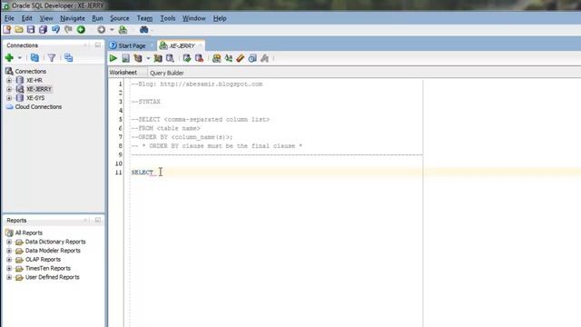
Task: Click the SQL Tuning Advisor icon
Action: click(x=170, y=58)
